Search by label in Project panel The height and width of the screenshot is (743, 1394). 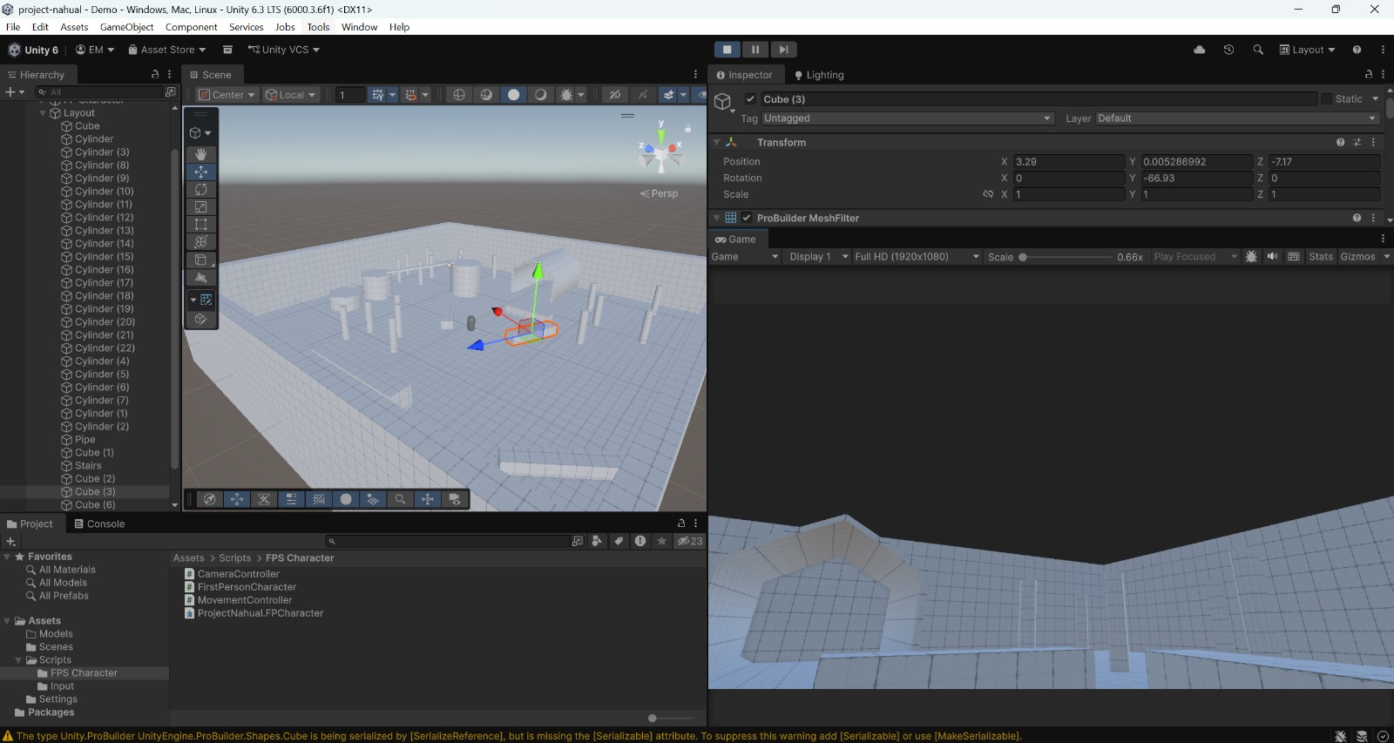[619, 541]
